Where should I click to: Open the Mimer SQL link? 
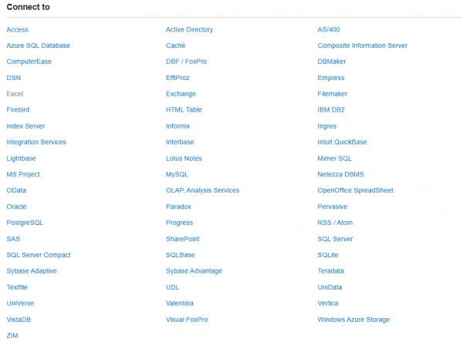pos(335,159)
